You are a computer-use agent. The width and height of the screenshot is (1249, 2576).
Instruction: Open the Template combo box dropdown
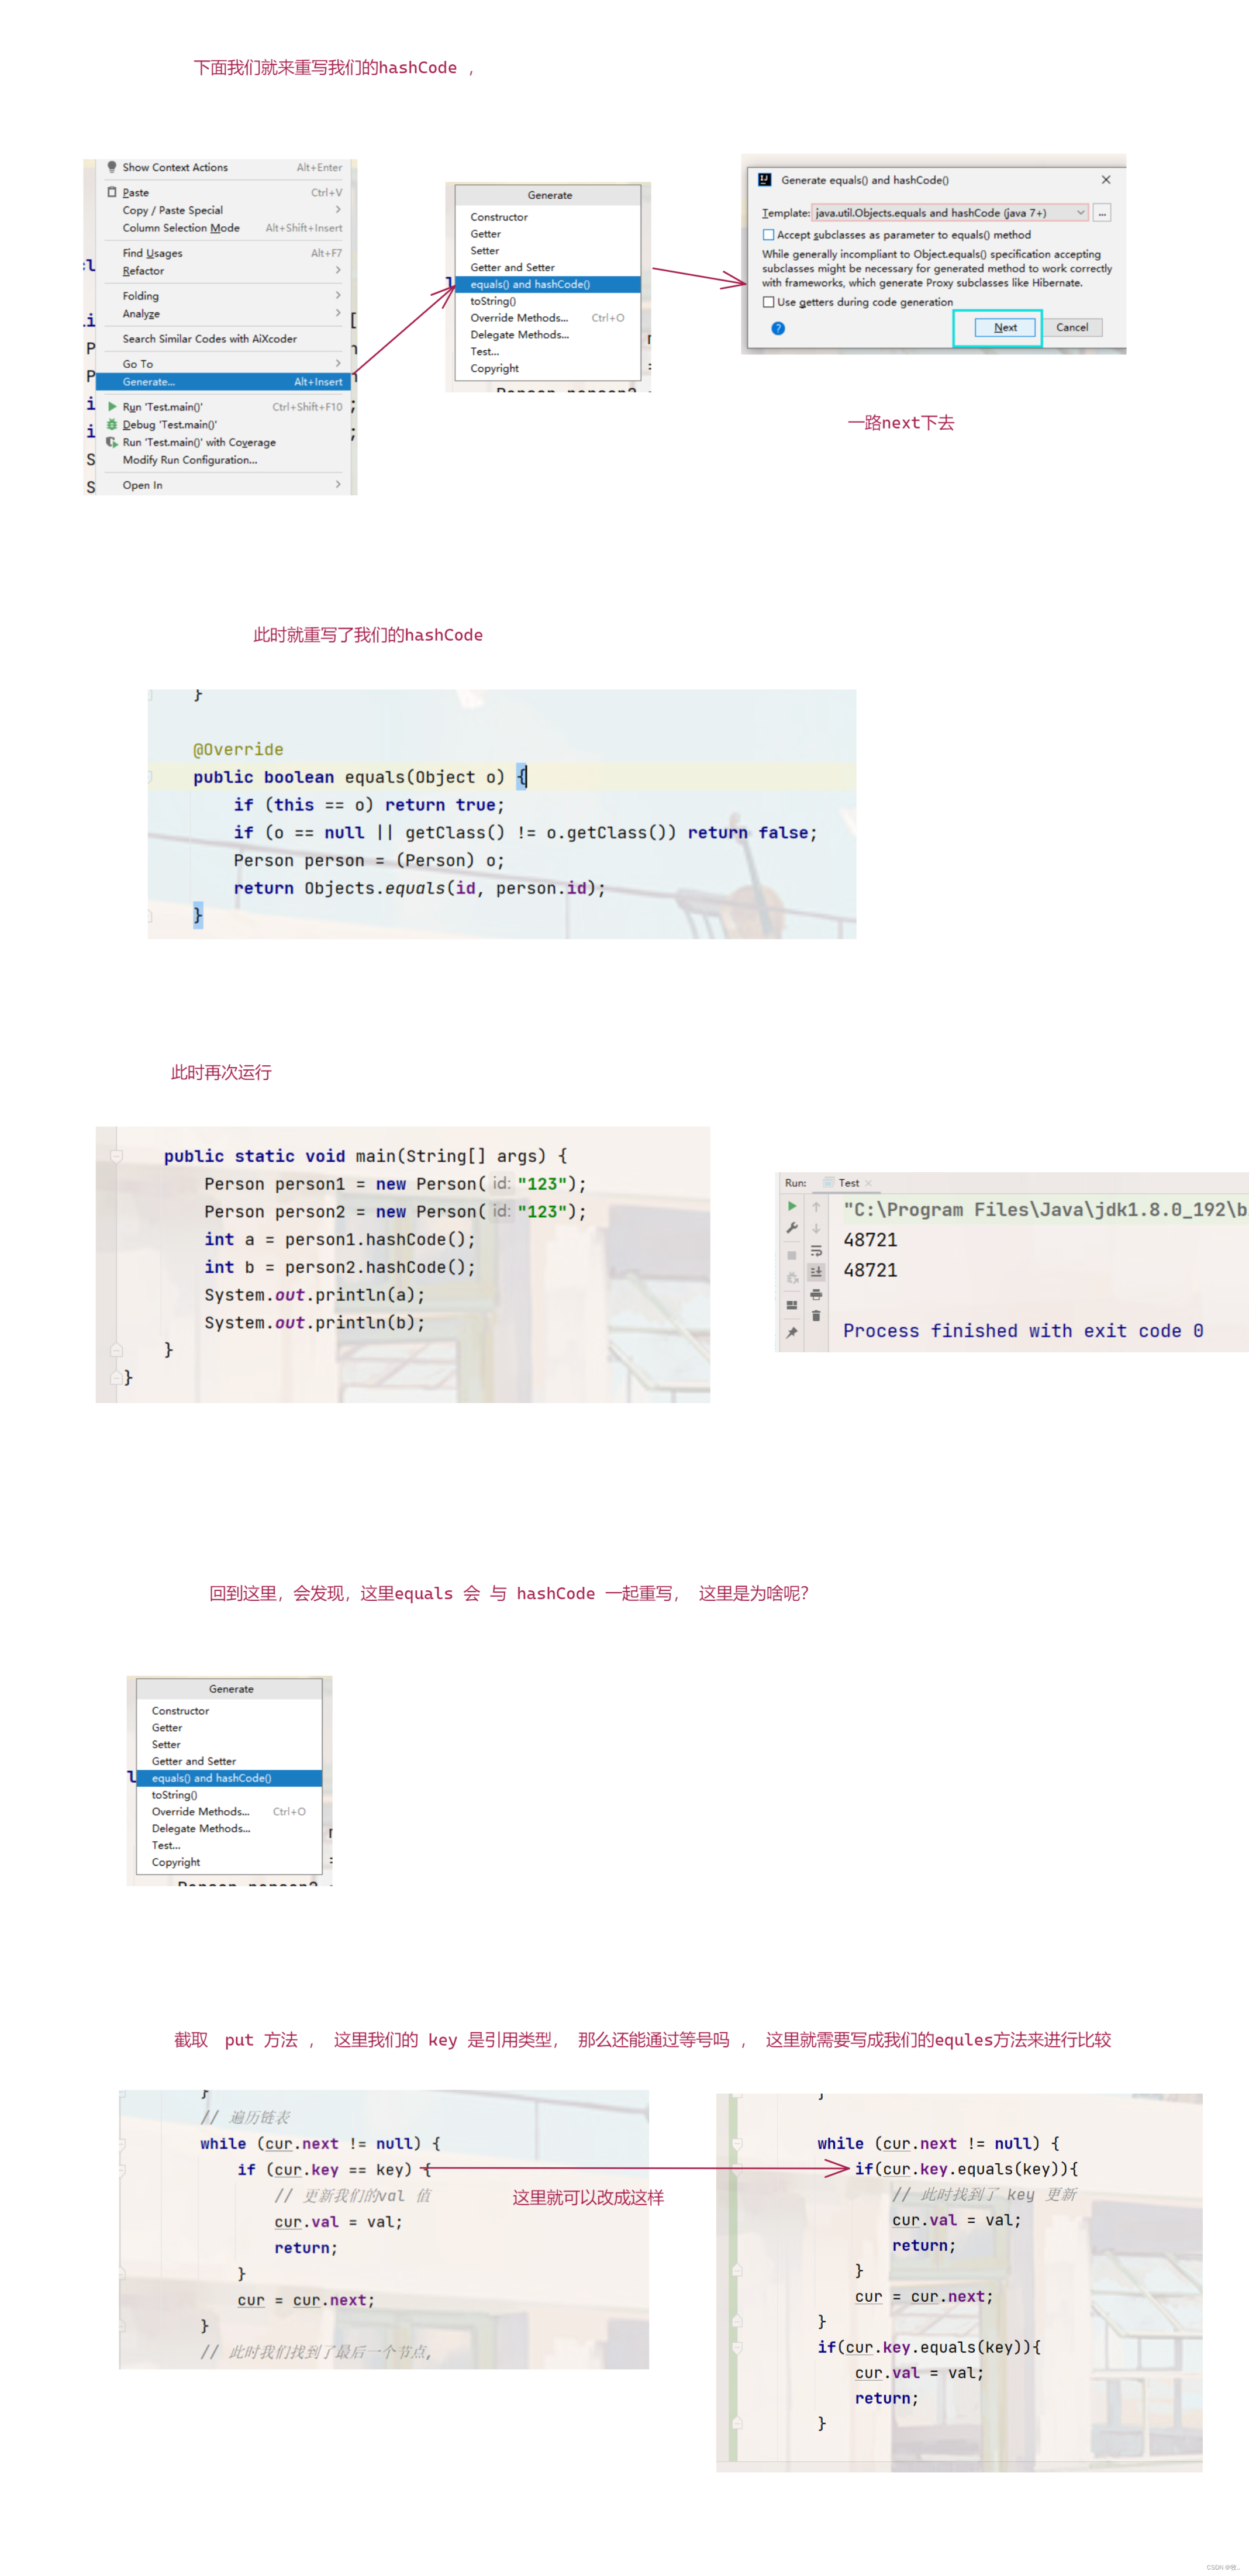click(x=1080, y=213)
